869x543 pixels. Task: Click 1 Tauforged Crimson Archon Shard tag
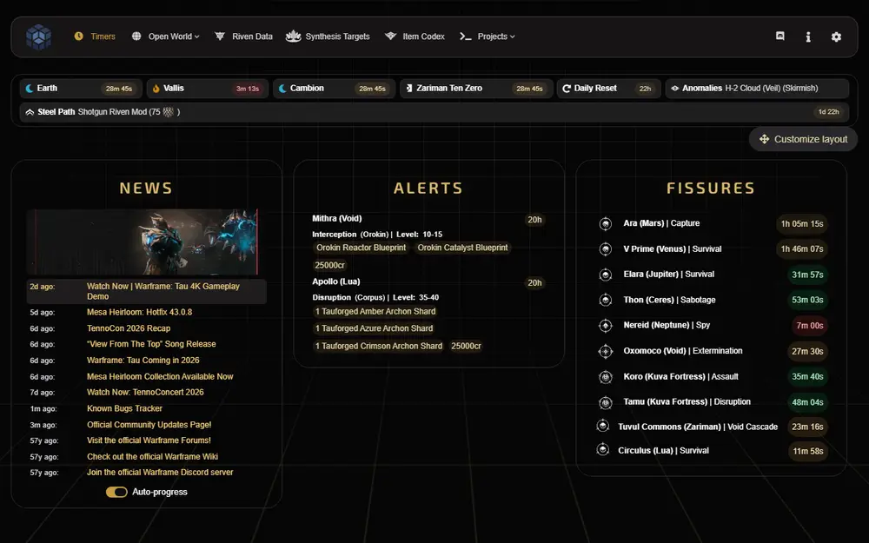[x=379, y=346]
